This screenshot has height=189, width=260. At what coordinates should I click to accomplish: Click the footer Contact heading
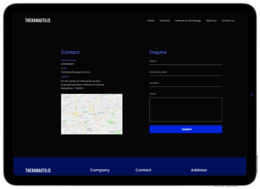click(143, 170)
